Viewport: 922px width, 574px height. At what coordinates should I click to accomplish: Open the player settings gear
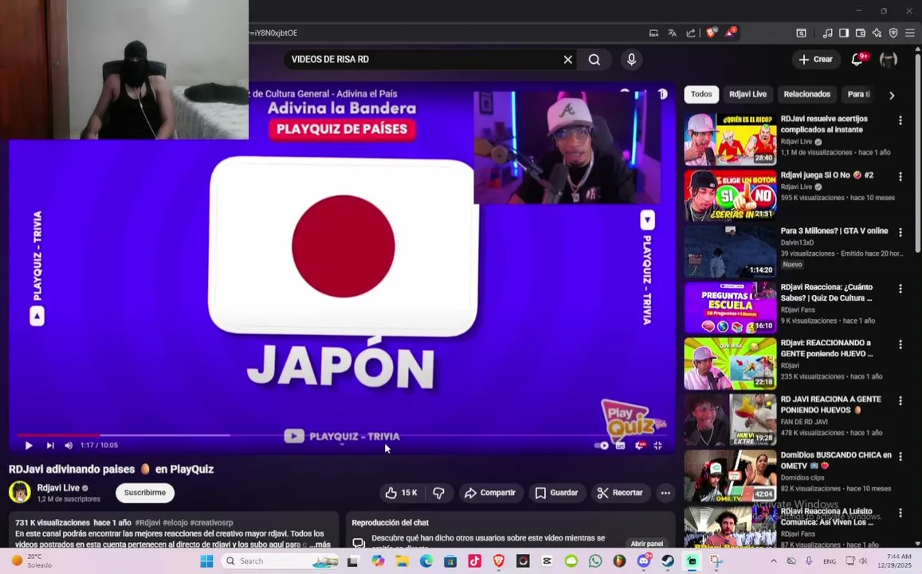coord(640,446)
